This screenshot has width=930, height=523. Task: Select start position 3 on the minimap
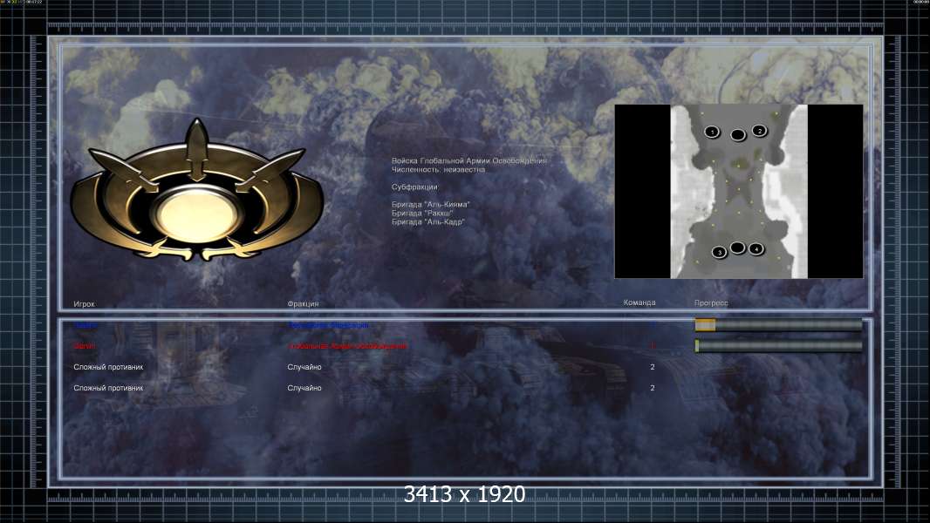click(720, 252)
